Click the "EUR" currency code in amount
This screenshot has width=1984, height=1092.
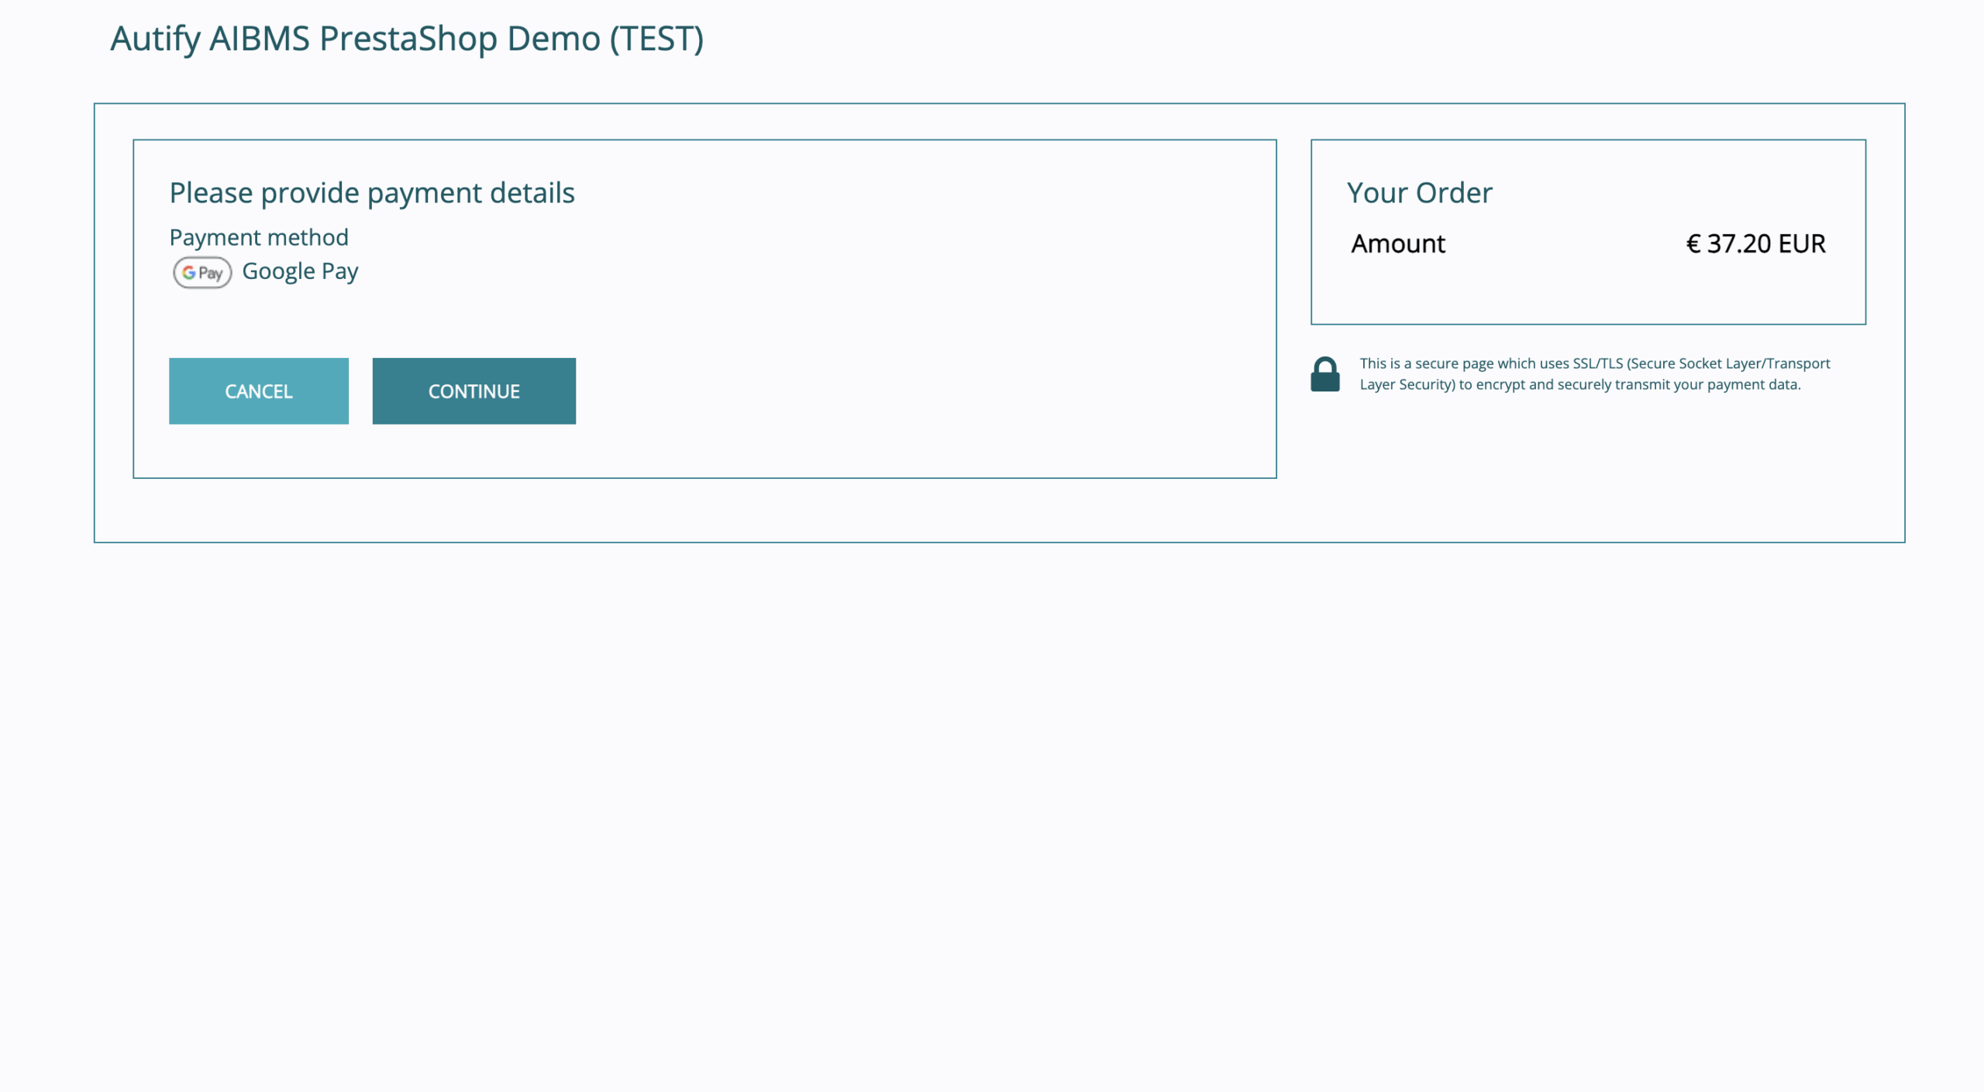click(x=1802, y=244)
